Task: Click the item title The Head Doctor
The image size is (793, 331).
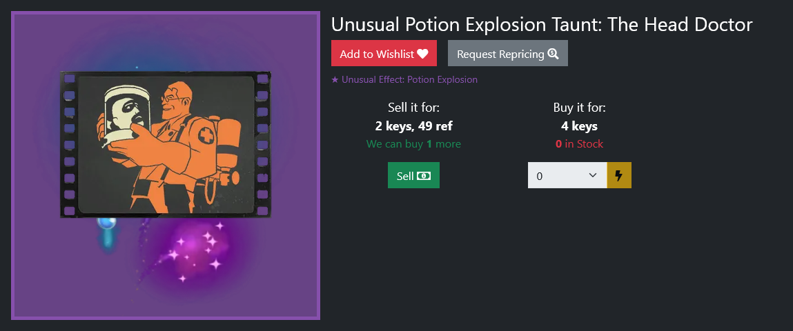Action: pos(680,24)
